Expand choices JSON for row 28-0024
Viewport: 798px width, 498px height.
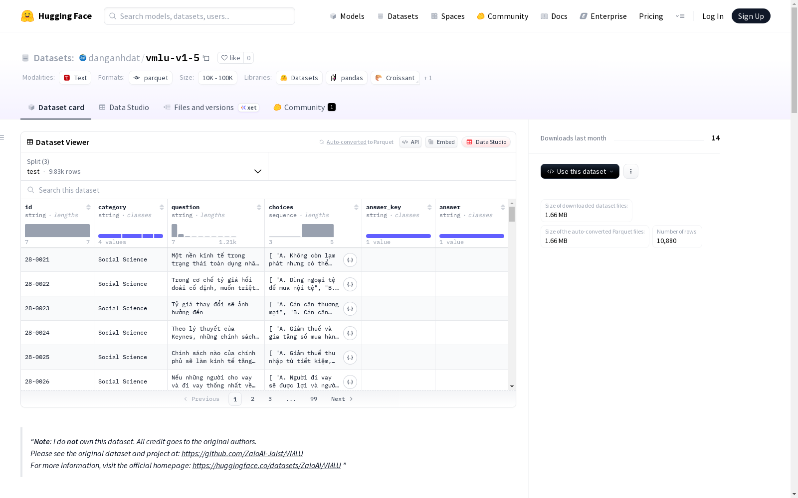click(350, 333)
